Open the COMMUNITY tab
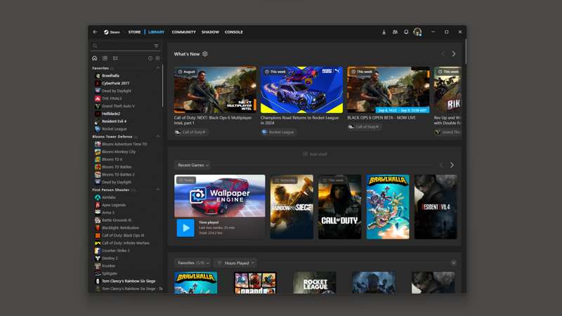 [183, 32]
